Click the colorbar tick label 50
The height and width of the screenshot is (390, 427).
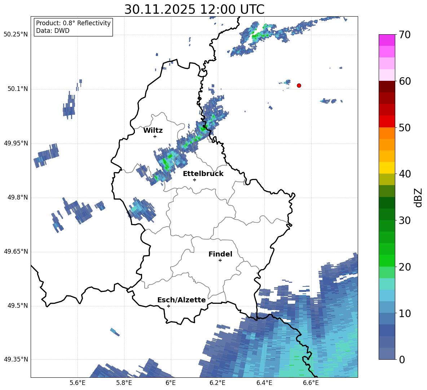click(x=405, y=127)
